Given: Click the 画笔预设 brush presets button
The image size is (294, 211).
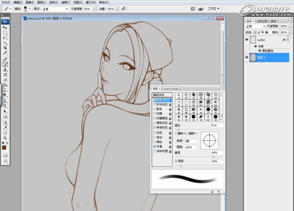Looking at the screenshot, I should click(x=162, y=95).
